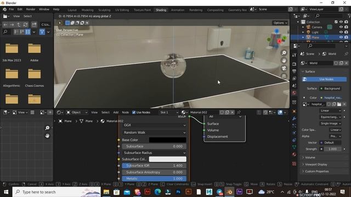Open the Single Image source dropdown

click(330, 124)
